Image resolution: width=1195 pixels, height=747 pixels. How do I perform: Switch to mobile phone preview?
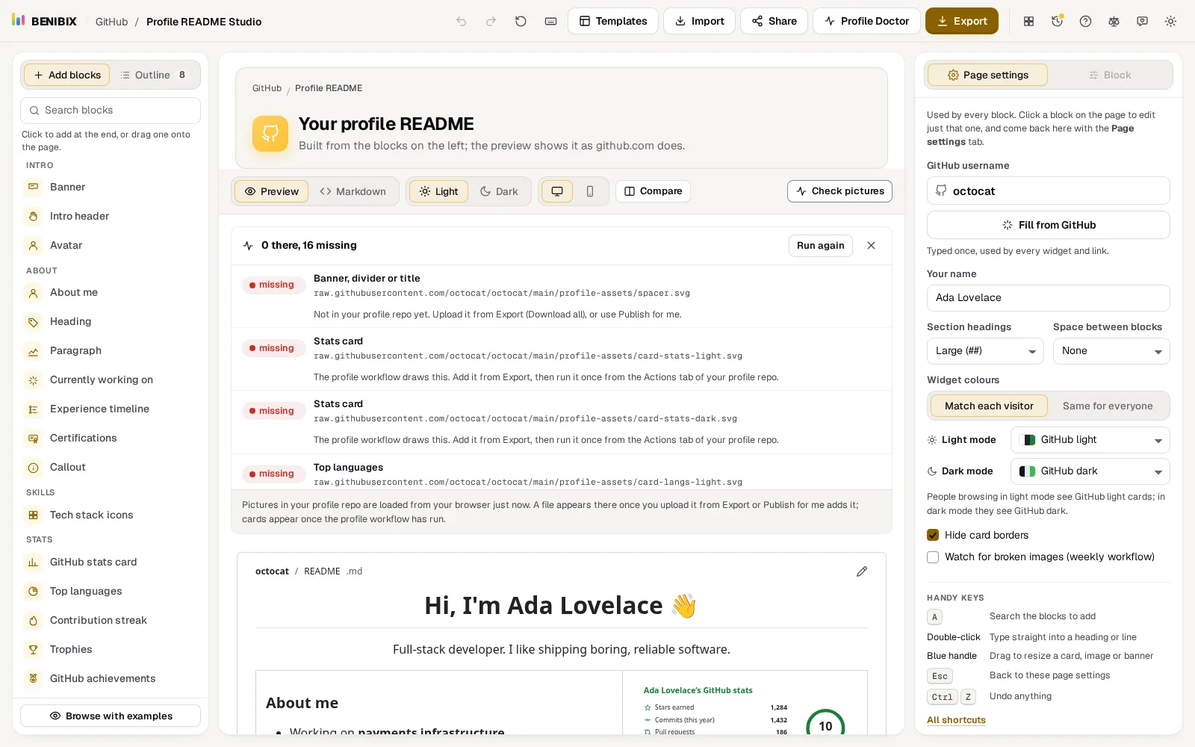590,191
